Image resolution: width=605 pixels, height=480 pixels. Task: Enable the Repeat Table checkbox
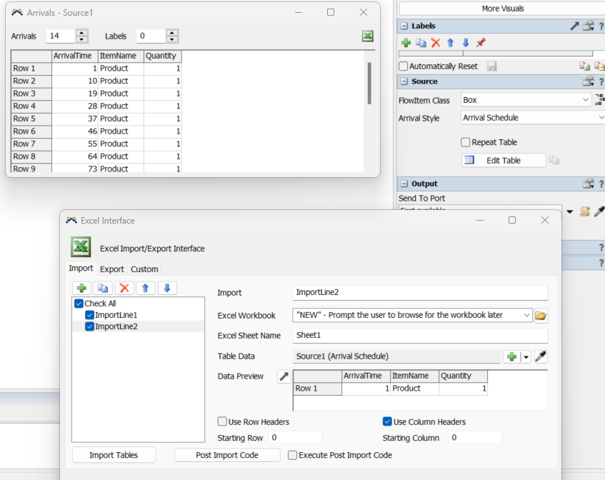point(466,142)
